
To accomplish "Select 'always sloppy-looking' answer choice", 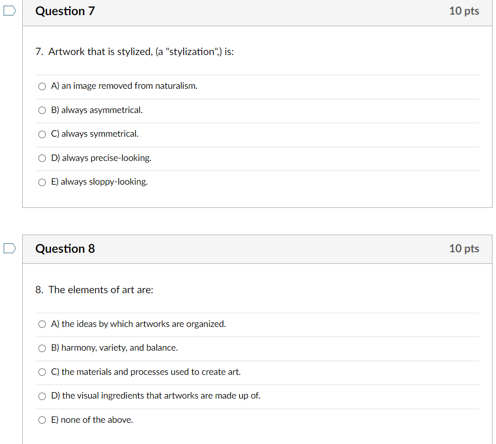I will pos(42,182).
